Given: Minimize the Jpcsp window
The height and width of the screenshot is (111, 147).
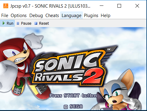Looking at the screenshot, I should pyautogui.click(x=102, y=6).
